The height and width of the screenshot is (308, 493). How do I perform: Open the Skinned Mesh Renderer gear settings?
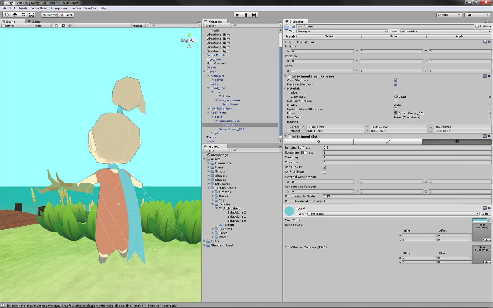pos(490,76)
